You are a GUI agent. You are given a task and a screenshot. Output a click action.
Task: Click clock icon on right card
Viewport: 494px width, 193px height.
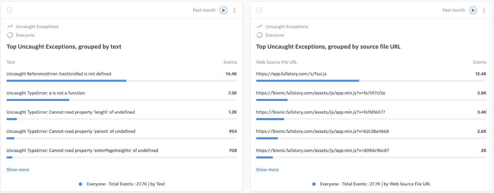tap(259, 10)
